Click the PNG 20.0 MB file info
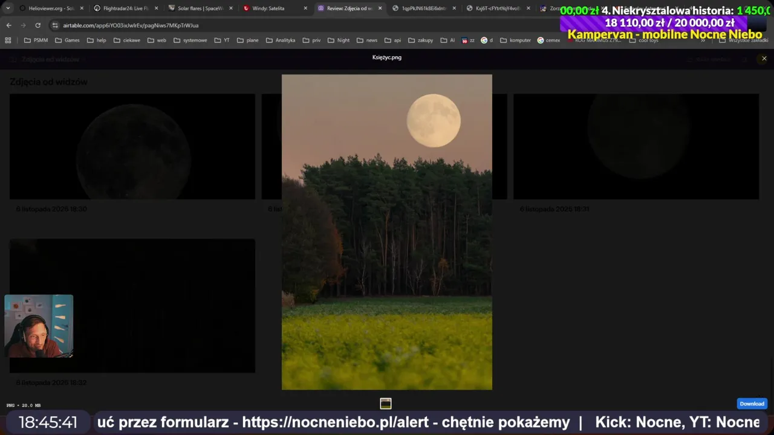This screenshot has height=435, width=774. (24, 405)
